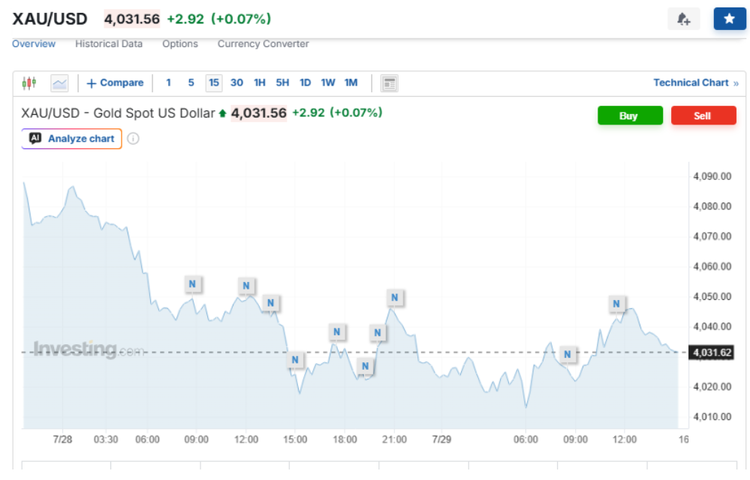Screen dimensions: 750x480
Task: Select the area line chart icon
Action: coord(60,83)
